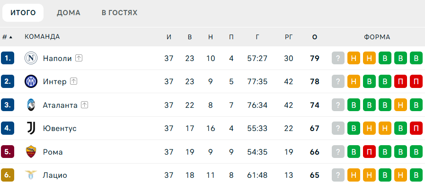Viewport: 425px width, 183px height.
Task: Click Roma's red П form badge
Action: [x=369, y=152]
